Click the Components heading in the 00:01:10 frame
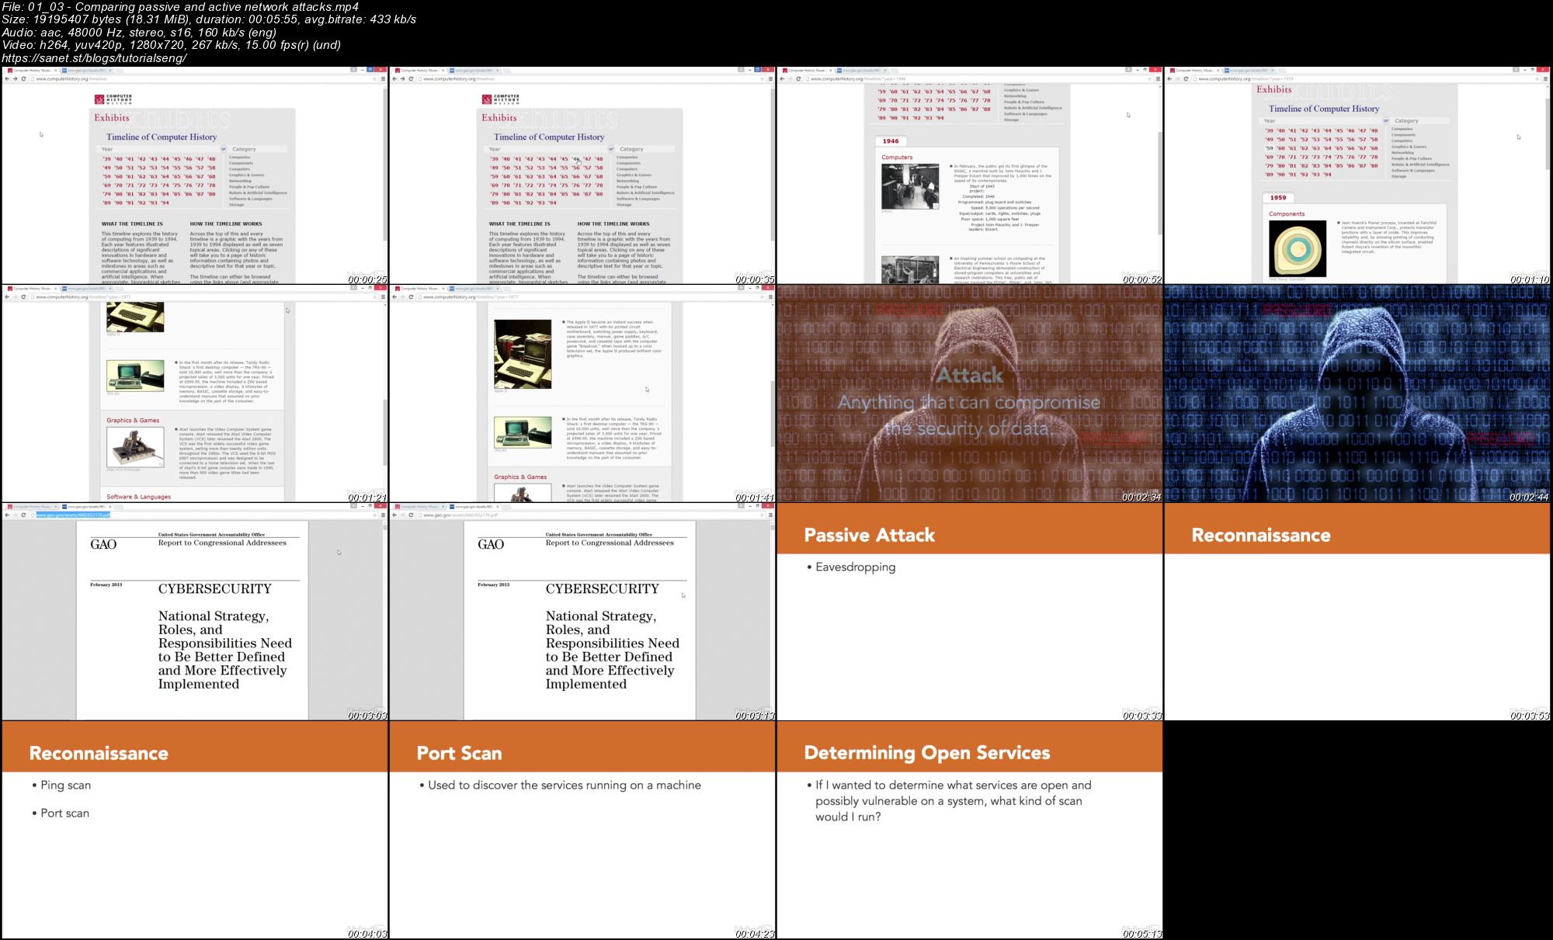The height and width of the screenshot is (940, 1553). pyautogui.click(x=1287, y=214)
